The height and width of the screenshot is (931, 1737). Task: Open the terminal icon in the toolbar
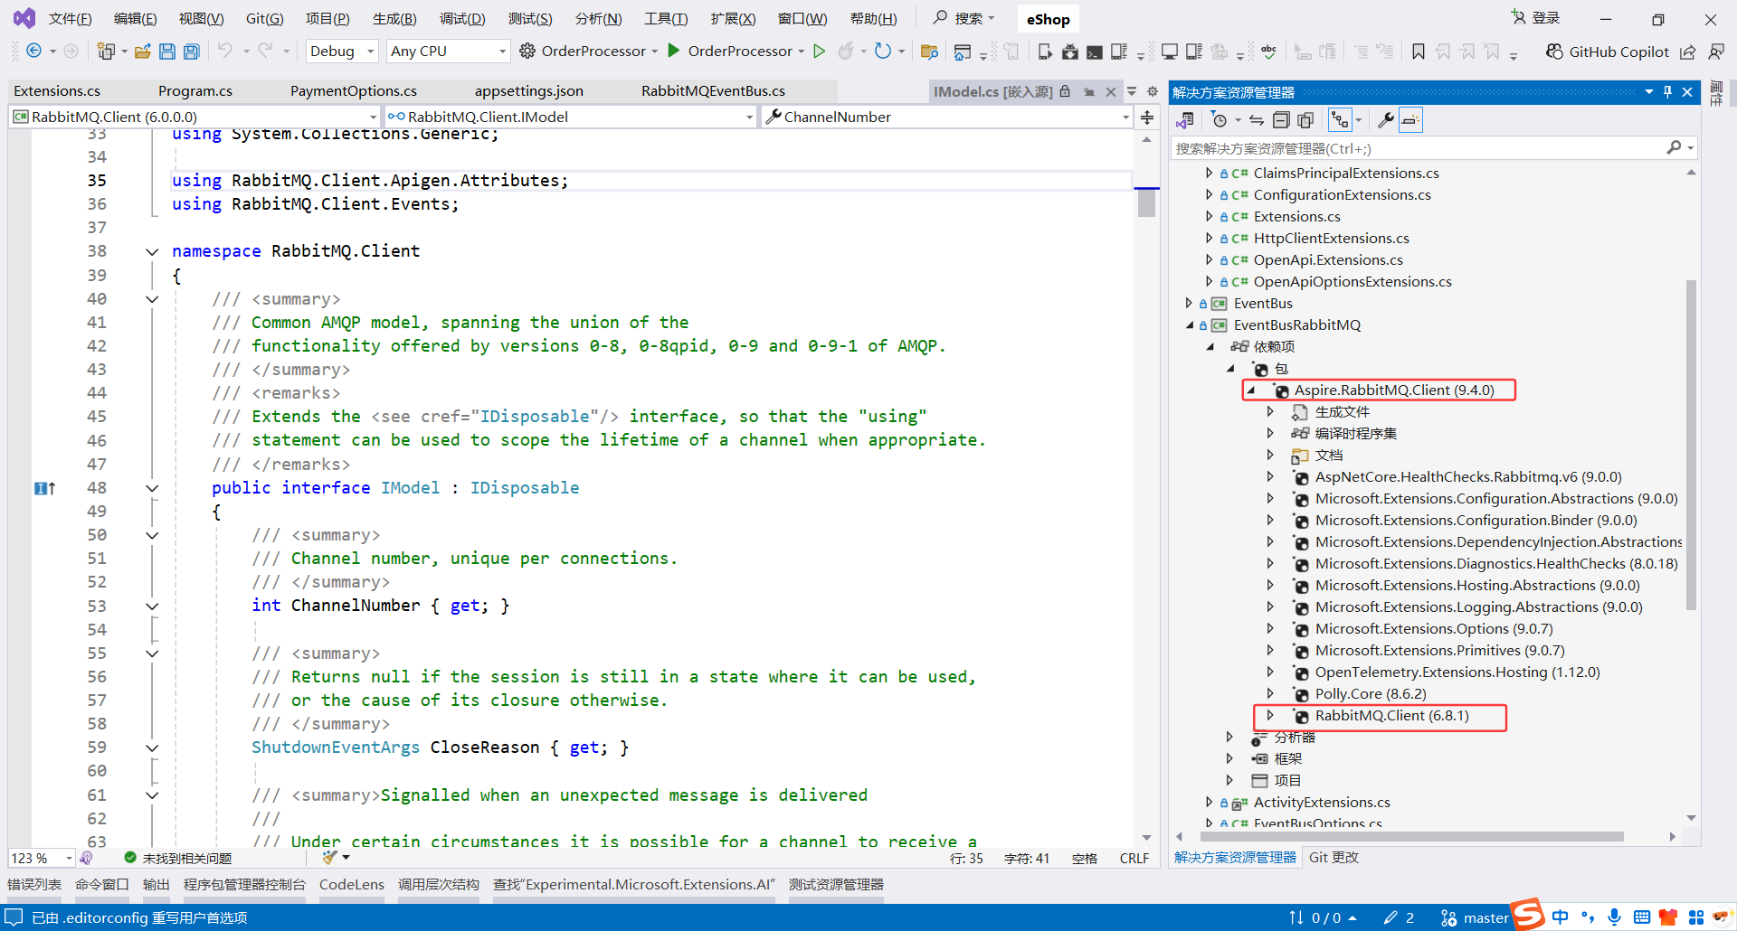(1095, 52)
